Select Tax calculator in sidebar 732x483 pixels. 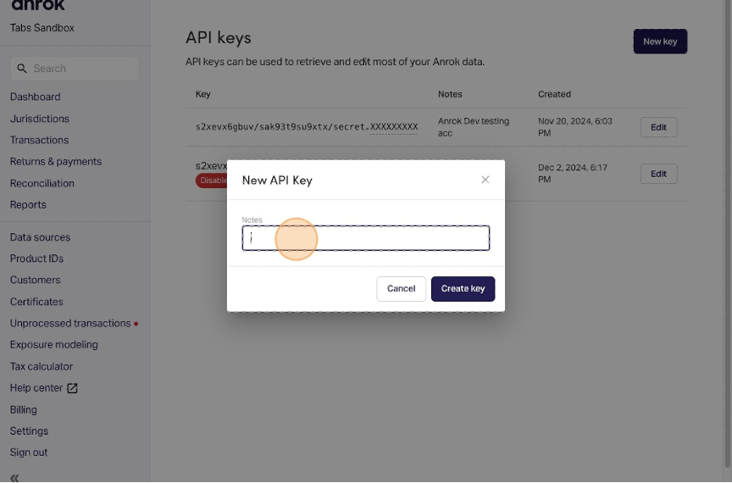42,367
